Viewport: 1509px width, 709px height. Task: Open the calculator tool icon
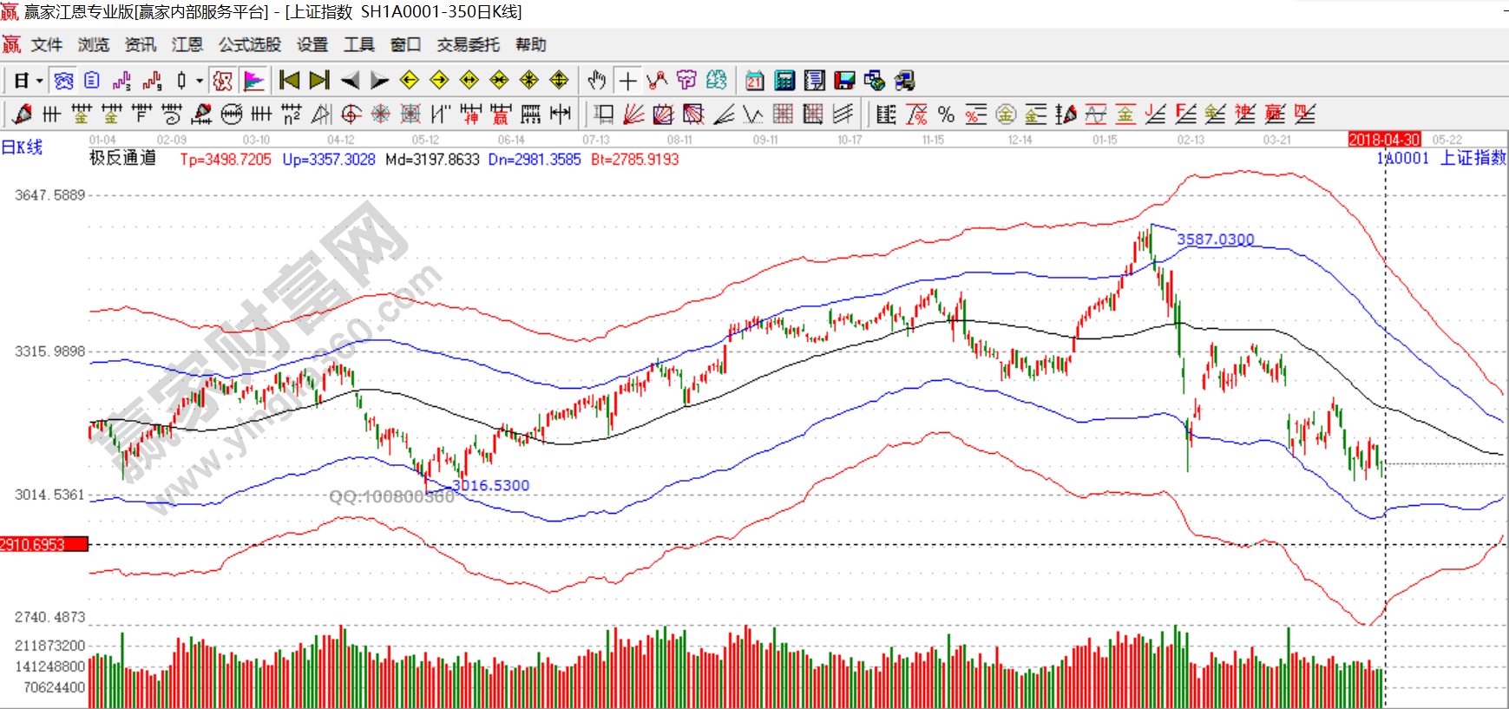point(784,81)
